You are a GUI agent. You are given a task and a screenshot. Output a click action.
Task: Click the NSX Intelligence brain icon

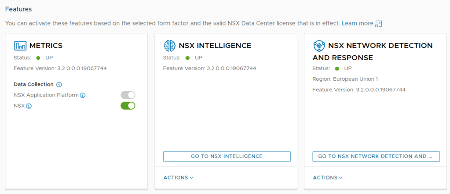[169, 45]
